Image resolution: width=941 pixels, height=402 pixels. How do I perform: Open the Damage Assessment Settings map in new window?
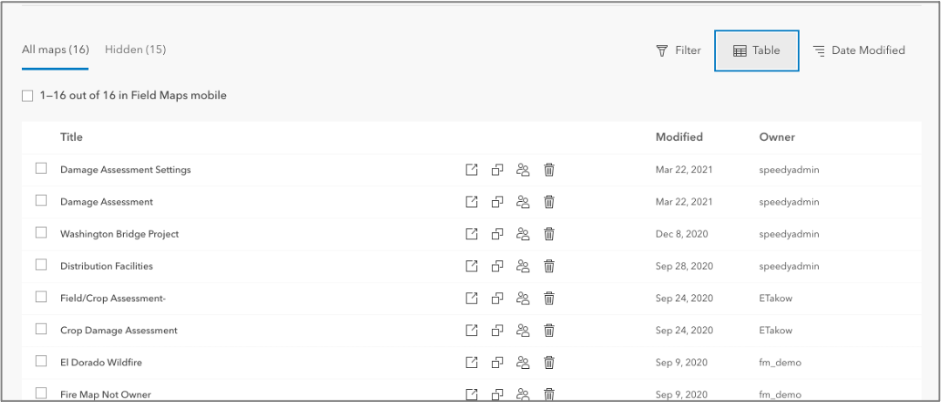pyautogui.click(x=472, y=170)
